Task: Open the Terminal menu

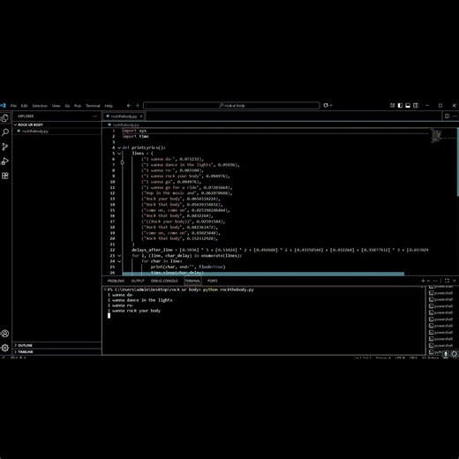Action: click(x=93, y=106)
